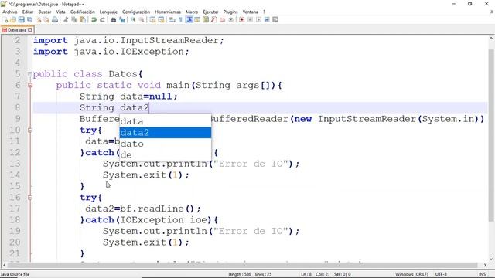
Task: Click the scroll-down arrow on the vertical scrollbar
Action: [x=491, y=259]
